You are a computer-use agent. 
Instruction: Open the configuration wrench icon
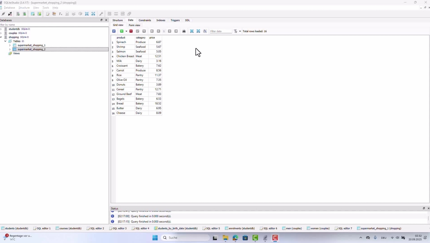click(101, 14)
